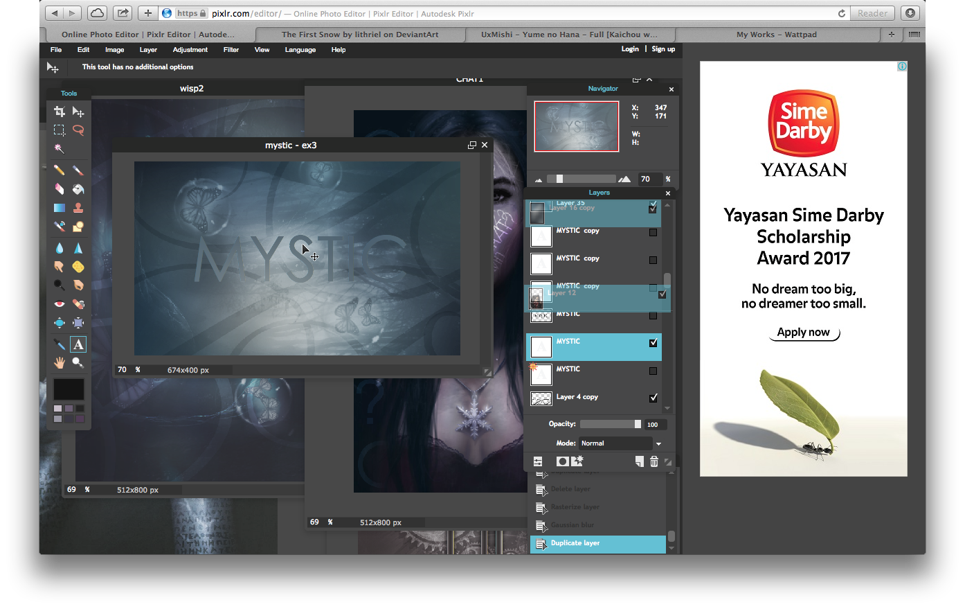Switch to My Works Wattpad tab
The width and height of the screenshot is (965, 609).
tap(777, 35)
